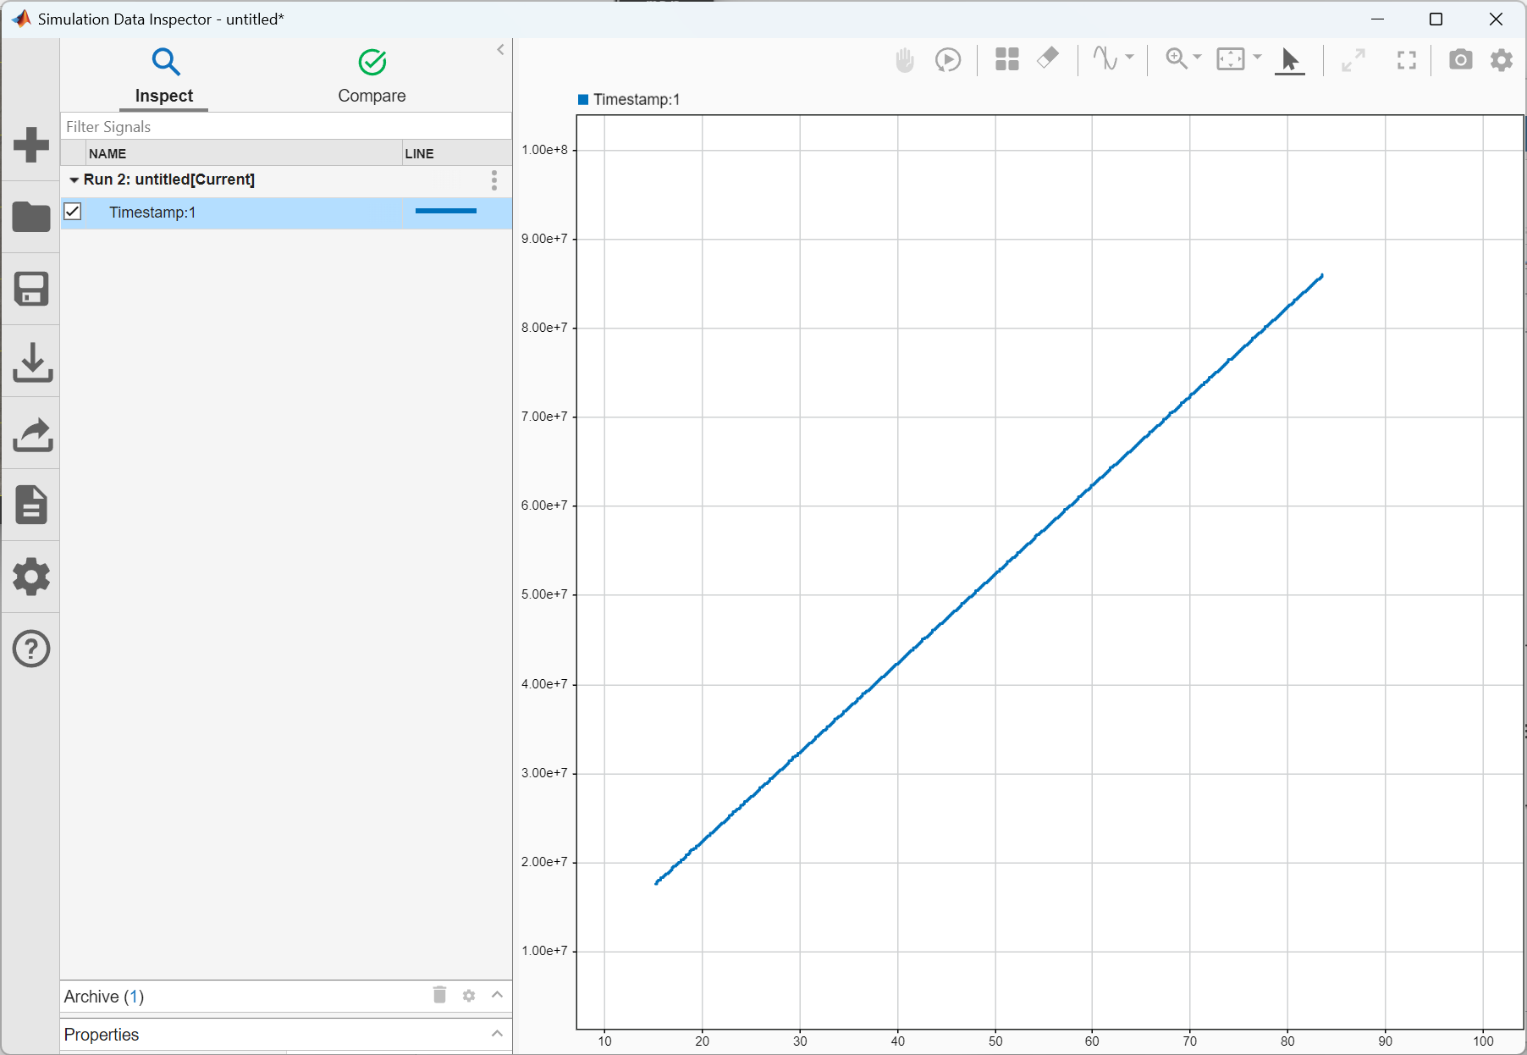The width and height of the screenshot is (1527, 1055).
Task: Open the Create Report document icon
Action: click(31, 505)
